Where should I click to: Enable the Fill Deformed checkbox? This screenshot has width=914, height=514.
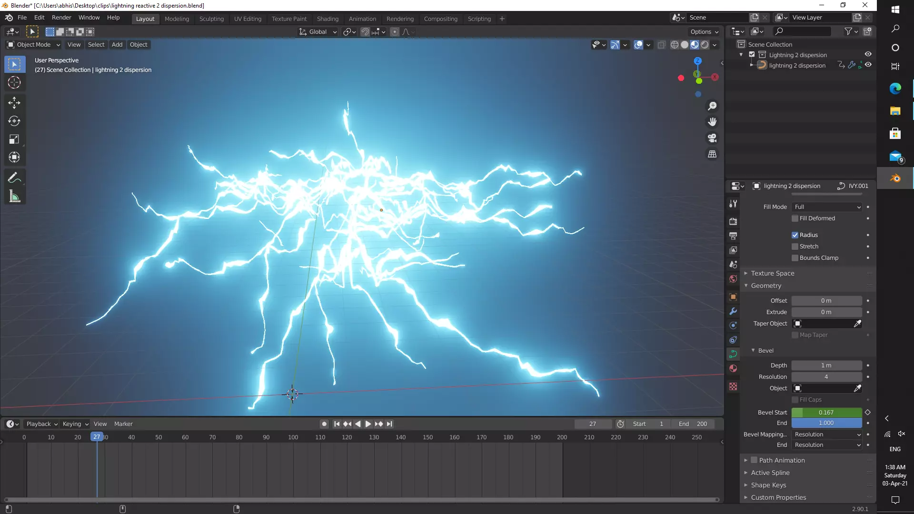[795, 218]
